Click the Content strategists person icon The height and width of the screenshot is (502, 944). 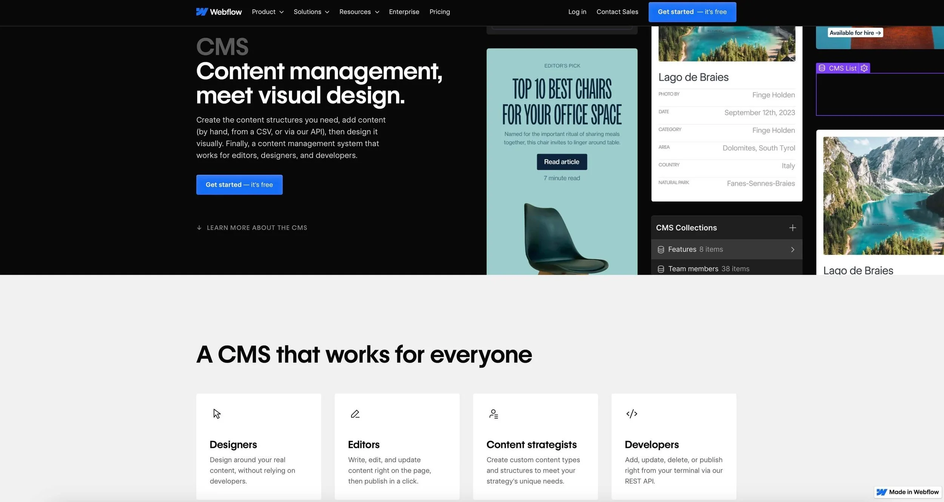click(494, 414)
